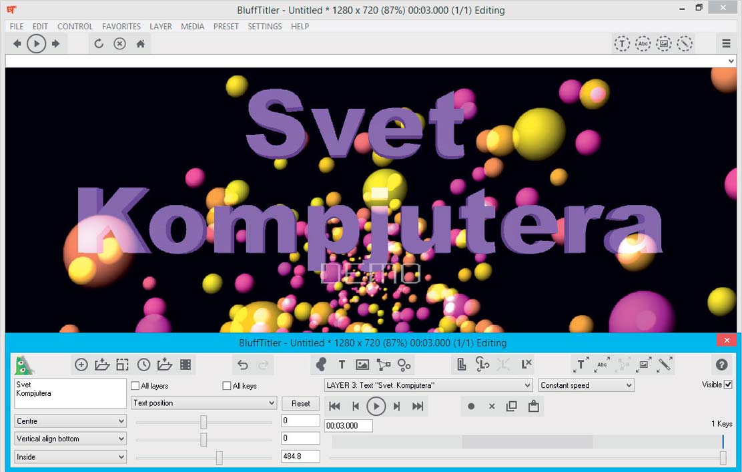
Task: Open the LAYER menu
Action: [161, 27]
